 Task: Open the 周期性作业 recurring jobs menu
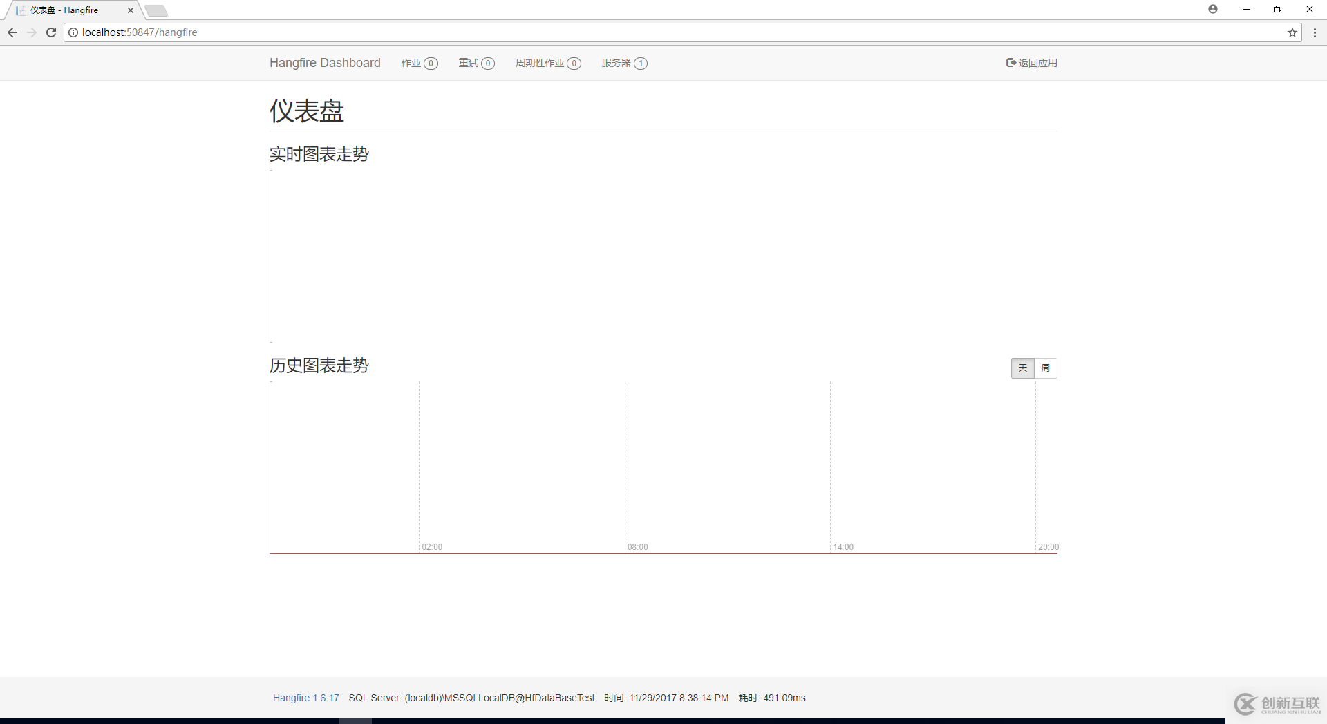pos(548,63)
